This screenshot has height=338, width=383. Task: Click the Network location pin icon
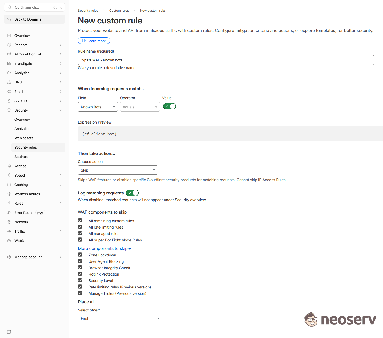pyautogui.click(x=9, y=222)
